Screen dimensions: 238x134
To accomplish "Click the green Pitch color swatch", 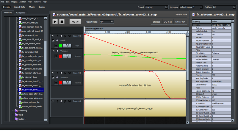I will 60,46.
